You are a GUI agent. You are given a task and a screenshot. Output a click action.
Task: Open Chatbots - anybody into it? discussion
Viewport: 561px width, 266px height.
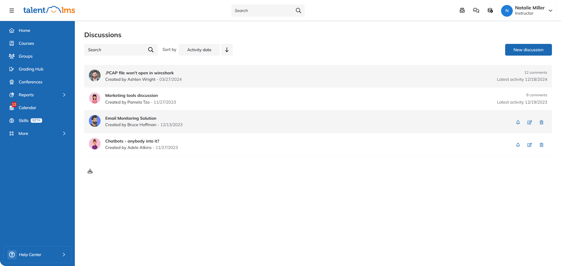coord(132,141)
